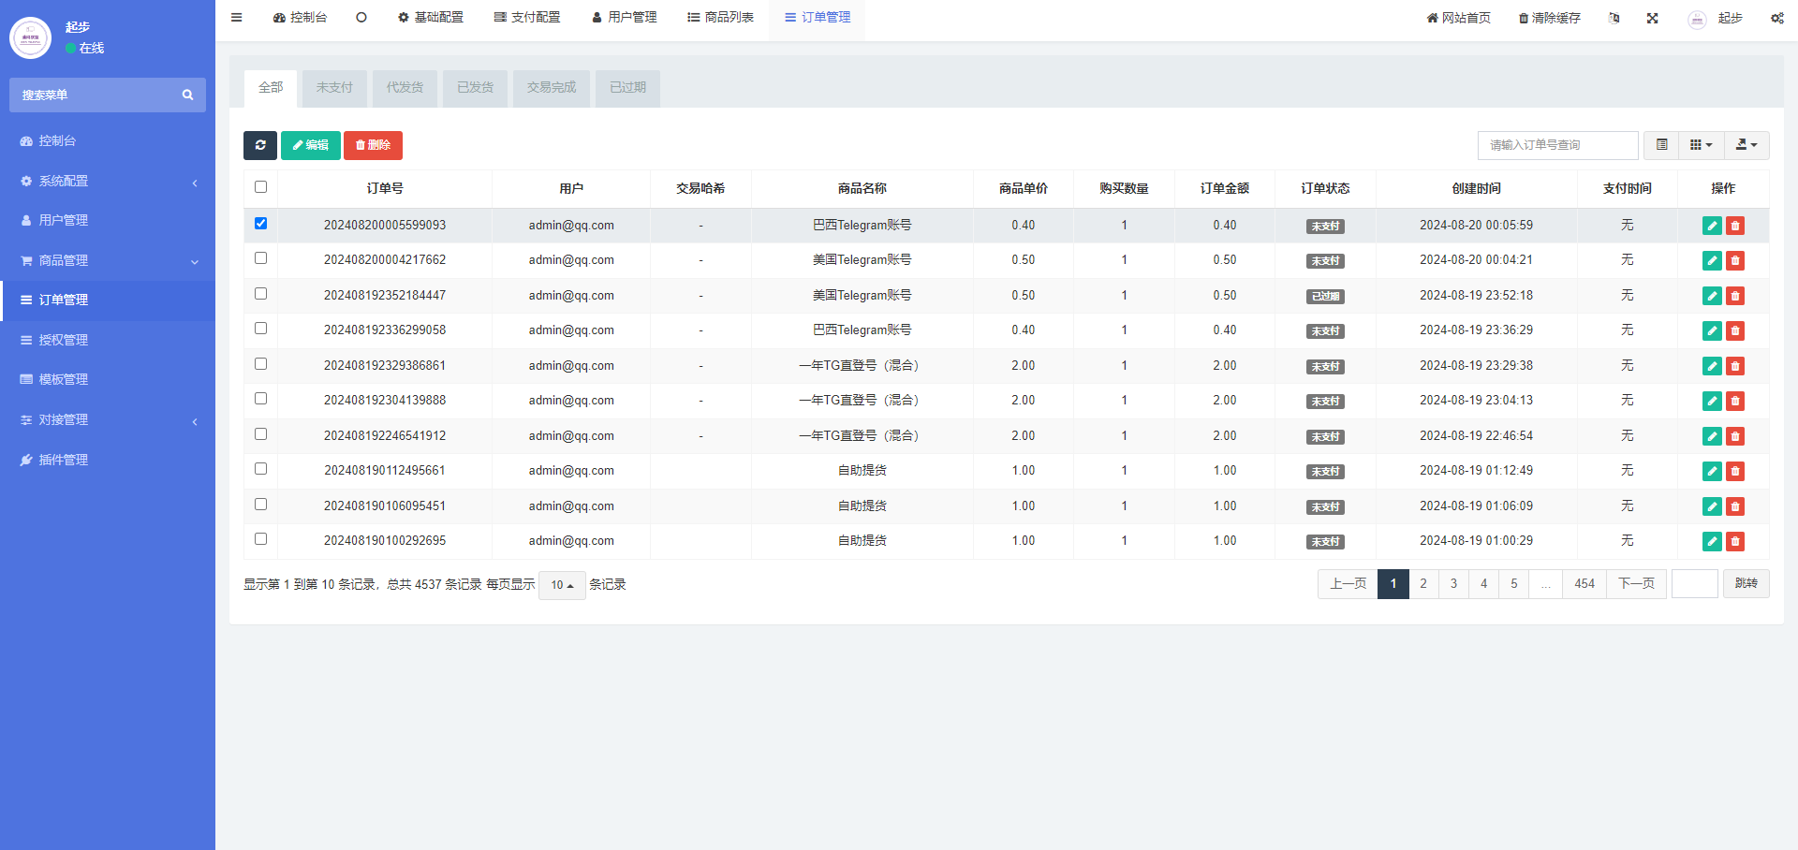Click the red 删除 button
The width and height of the screenshot is (1798, 850).
[x=373, y=145]
